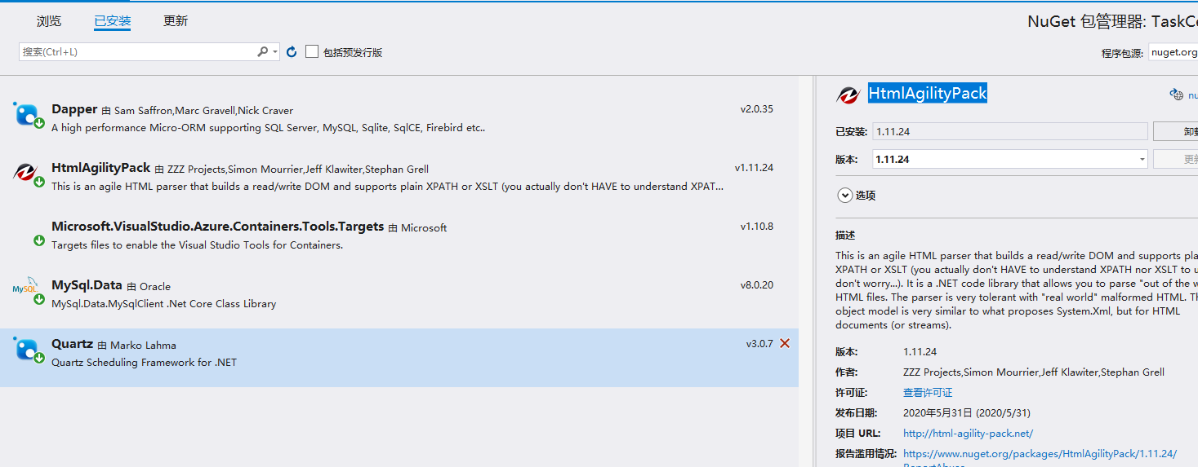Click the magnifier search icon

click(x=263, y=51)
